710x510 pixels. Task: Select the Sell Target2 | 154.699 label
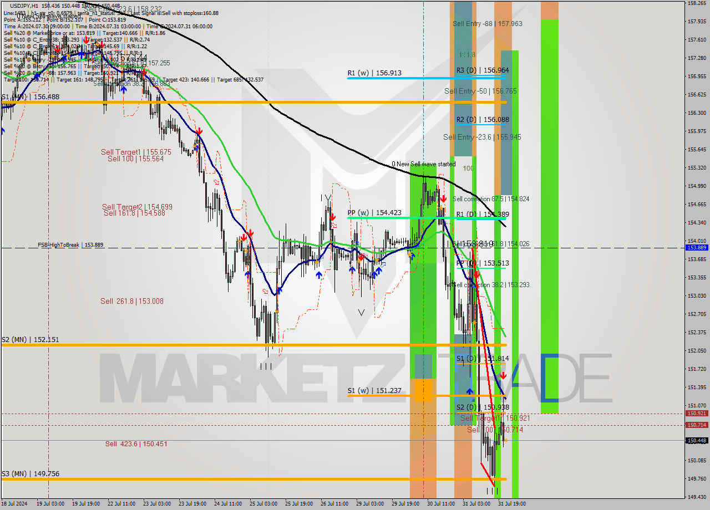coord(137,207)
